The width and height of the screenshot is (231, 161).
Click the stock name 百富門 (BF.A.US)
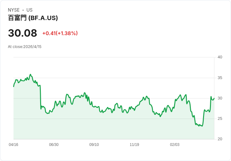point(33,18)
